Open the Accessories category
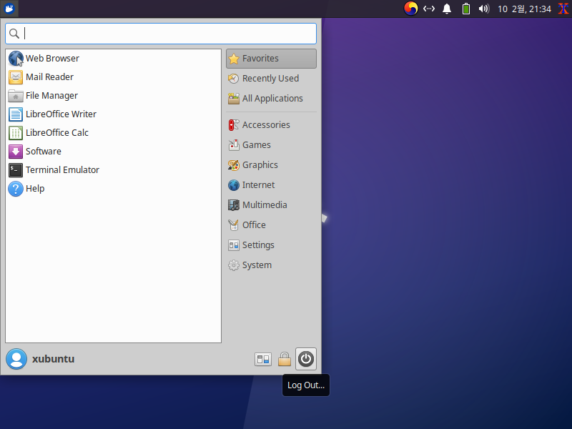Viewport: 572px width, 429px height. point(271,124)
